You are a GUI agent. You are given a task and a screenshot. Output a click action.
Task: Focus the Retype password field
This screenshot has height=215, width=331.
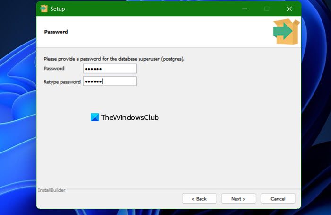(110, 81)
